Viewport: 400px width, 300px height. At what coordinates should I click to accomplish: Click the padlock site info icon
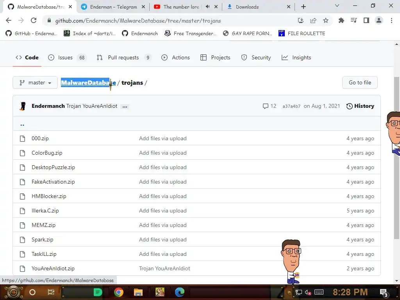point(49,20)
